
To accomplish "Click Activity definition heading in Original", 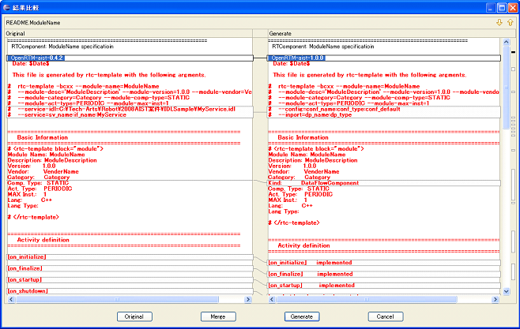I will (x=43, y=240).
